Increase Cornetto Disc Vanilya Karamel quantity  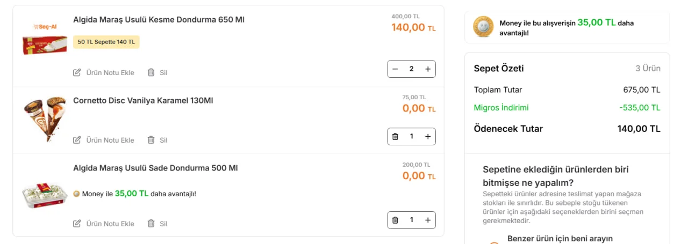(x=428, y=137)
